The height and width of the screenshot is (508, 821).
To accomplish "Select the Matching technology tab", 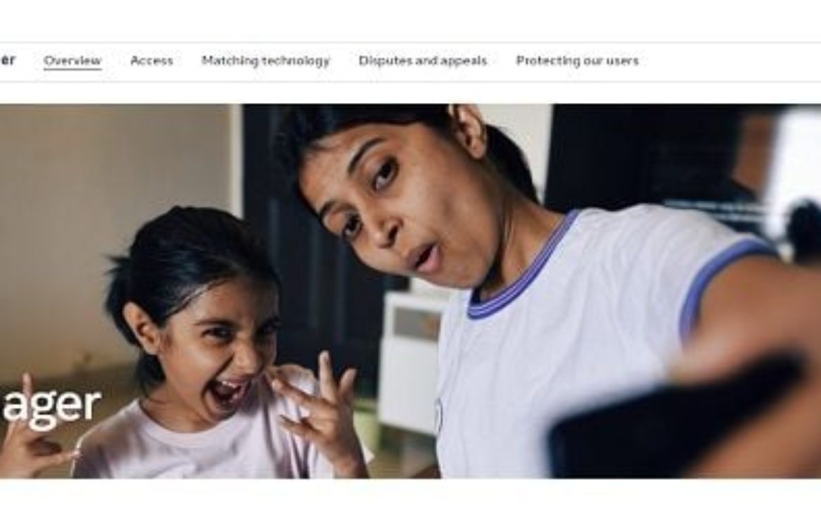I will coord(265,61).
